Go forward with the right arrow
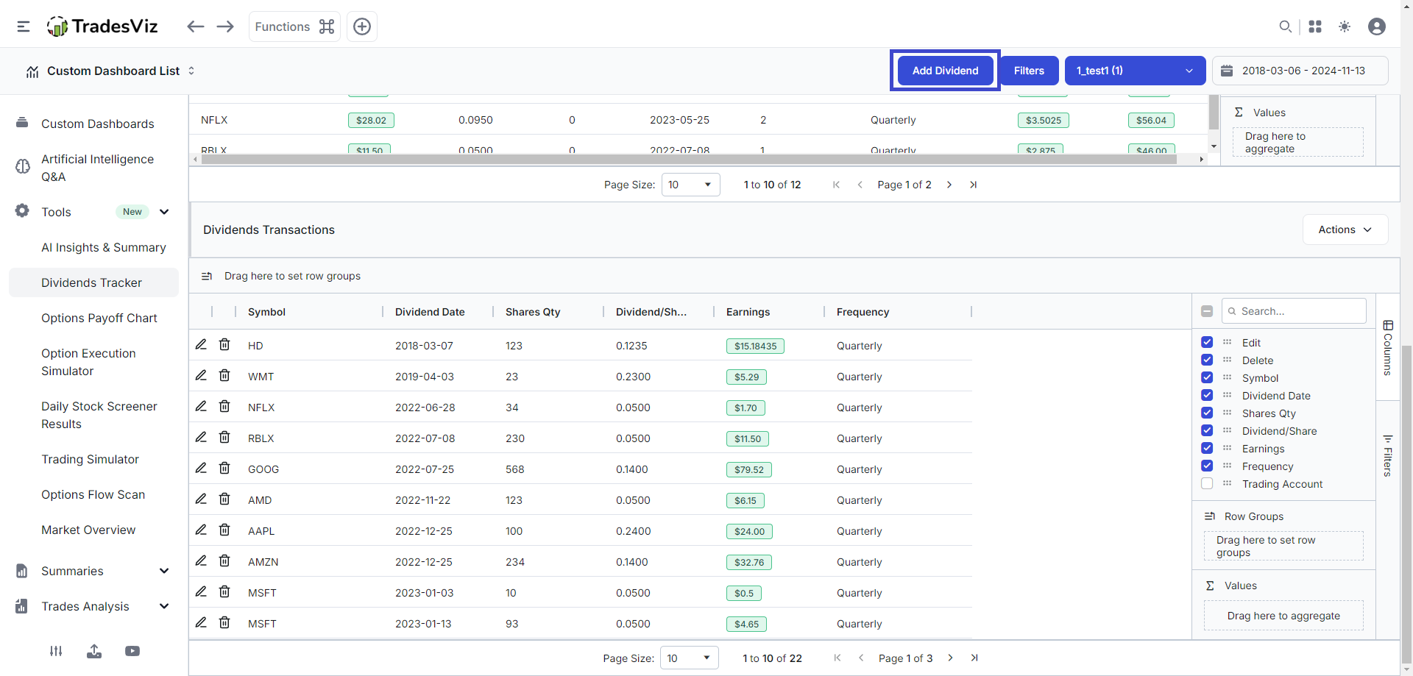 pos(225,26)
